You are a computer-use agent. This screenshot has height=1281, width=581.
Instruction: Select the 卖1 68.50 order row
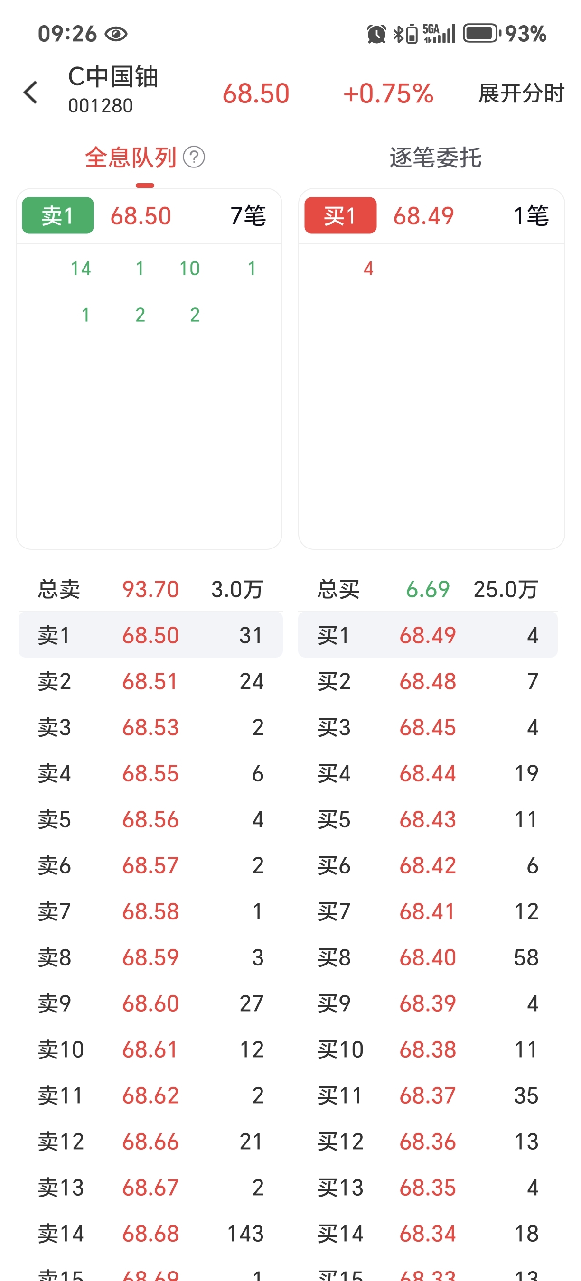click(x=150, y=635)
